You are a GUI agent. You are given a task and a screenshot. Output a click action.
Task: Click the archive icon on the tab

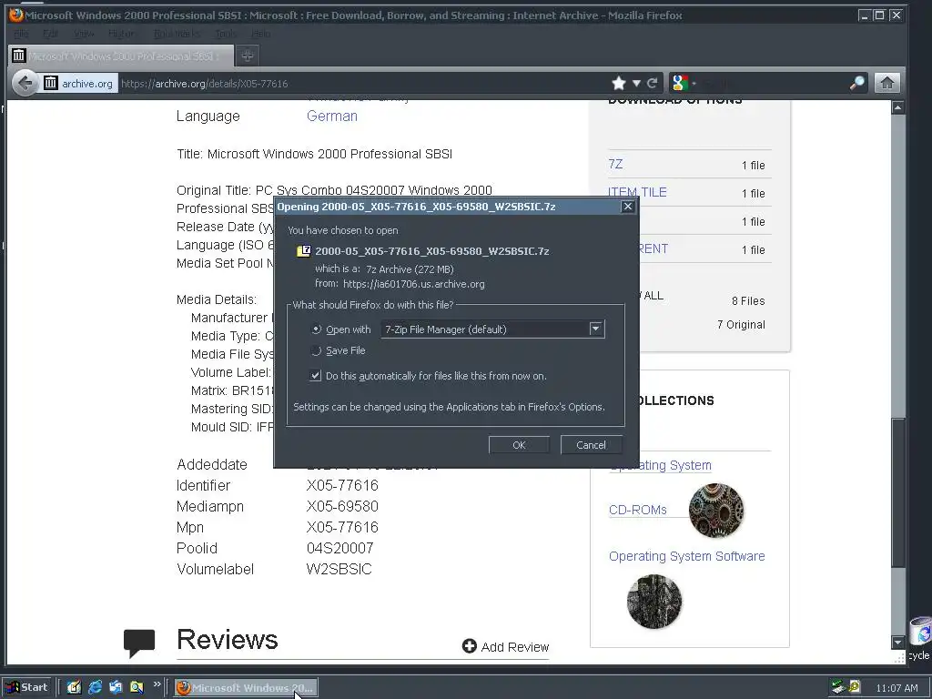[19, 56]
